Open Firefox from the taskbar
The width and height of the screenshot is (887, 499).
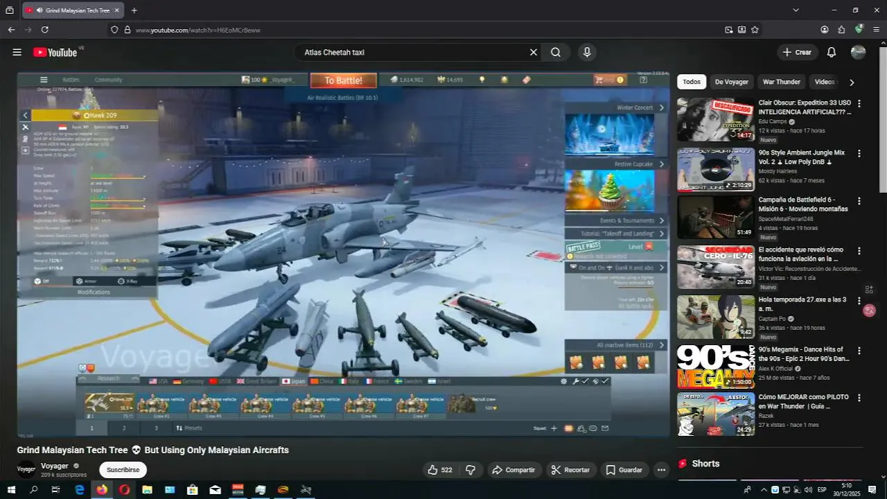click(x=102, y=489)
